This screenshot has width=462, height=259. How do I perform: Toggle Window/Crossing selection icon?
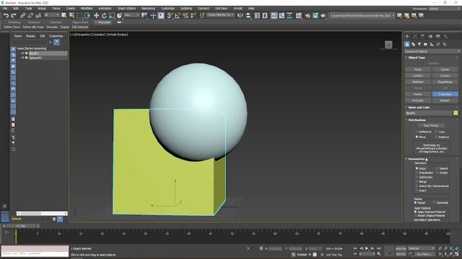coord(87,16)
